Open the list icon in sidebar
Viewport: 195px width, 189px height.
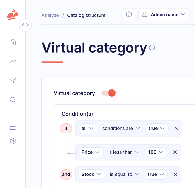point(13,128)
